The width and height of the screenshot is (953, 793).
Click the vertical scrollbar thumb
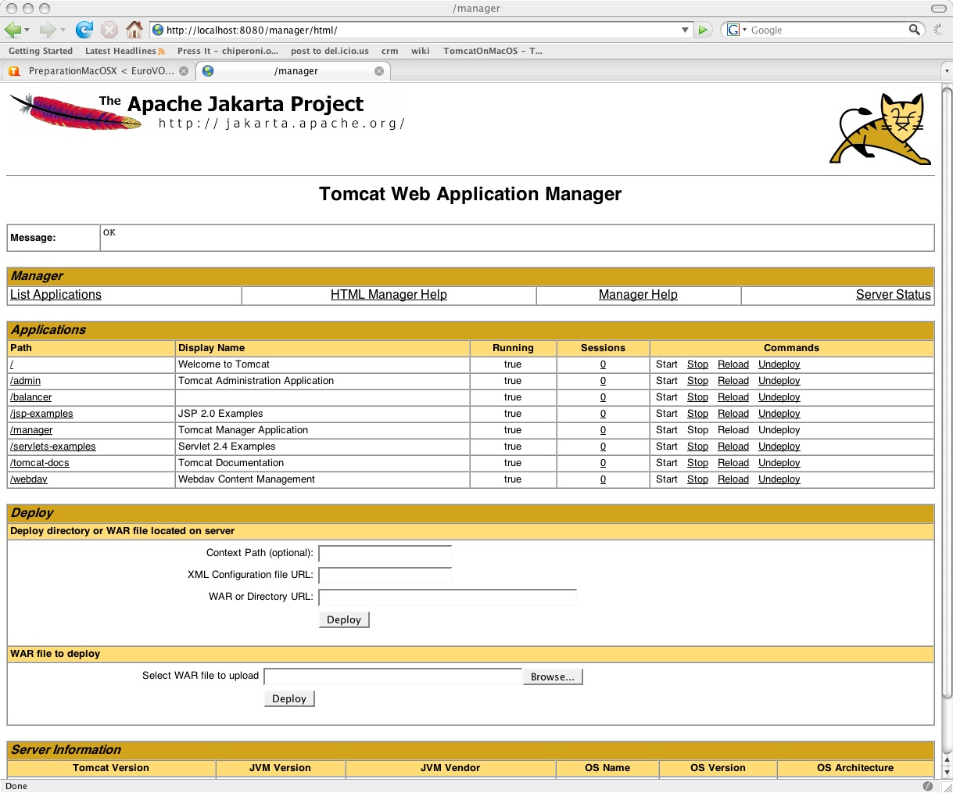point(947,391)
